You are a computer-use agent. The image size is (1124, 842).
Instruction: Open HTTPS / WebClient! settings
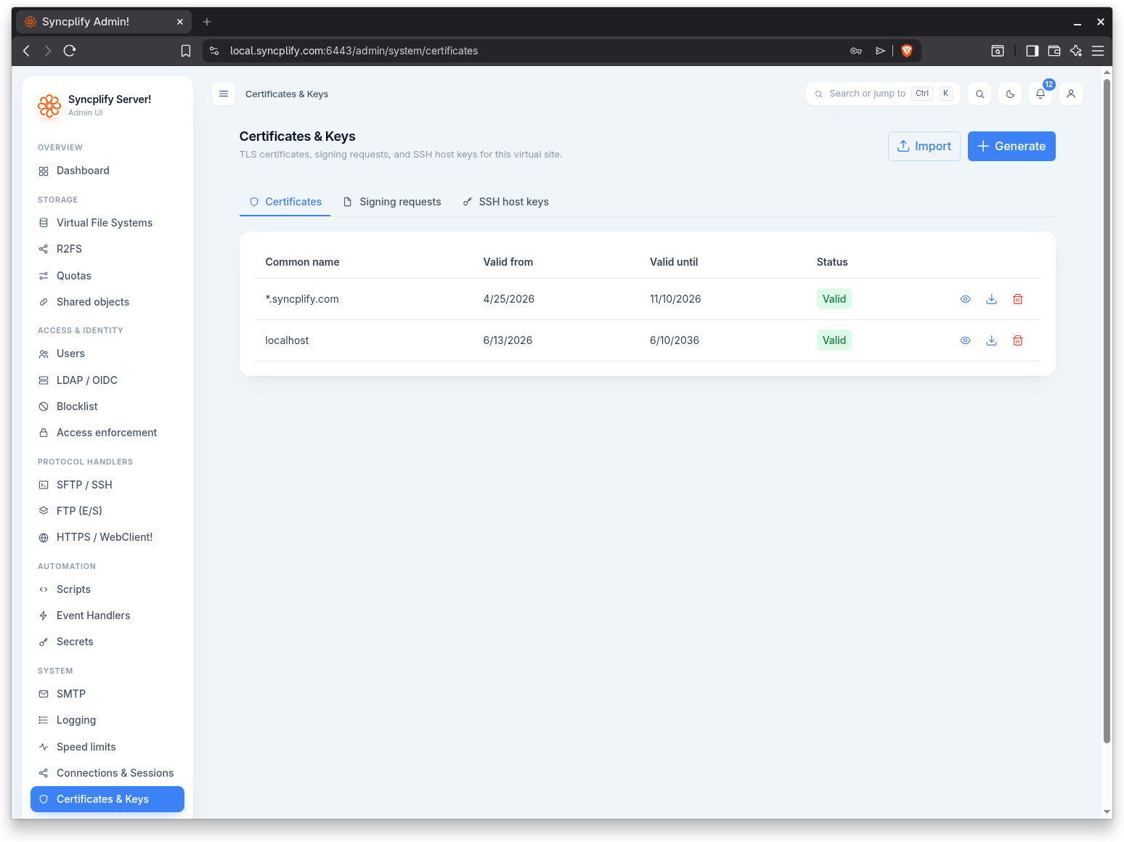click(x=107, y=537)
